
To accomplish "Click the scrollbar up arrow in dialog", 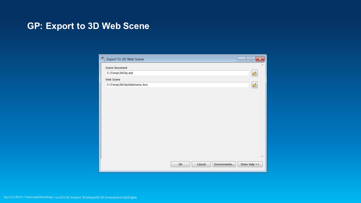I will (262, 65).
